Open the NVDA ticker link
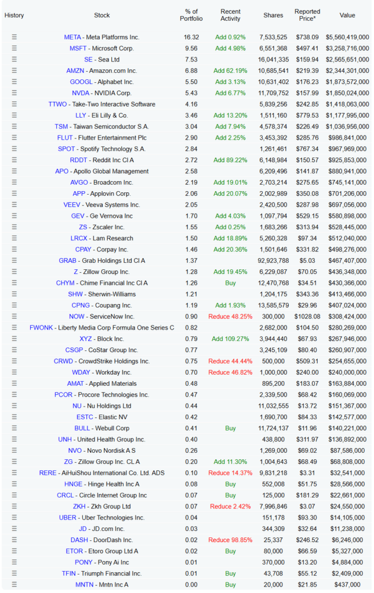This screenshot has height=593, width=374. tap(81, 93)
